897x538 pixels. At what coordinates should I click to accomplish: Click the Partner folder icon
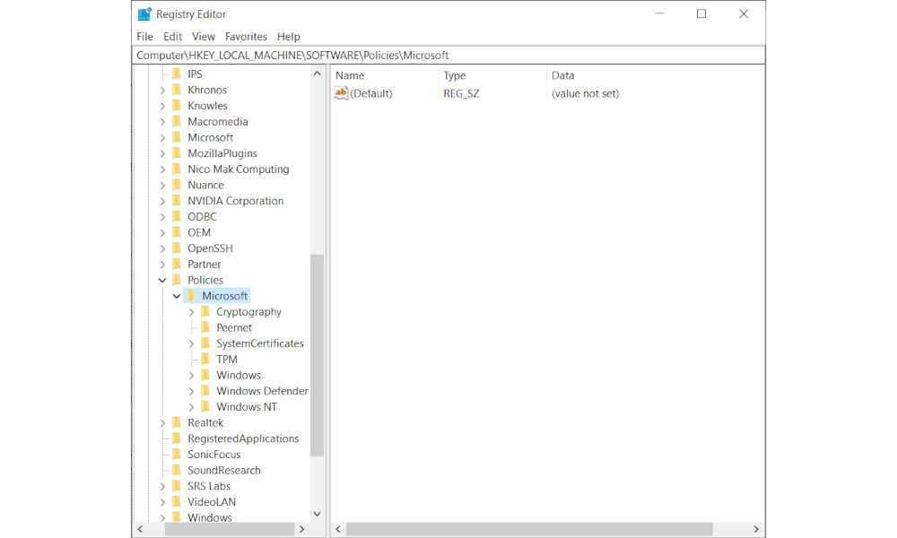tap(177, 265)
